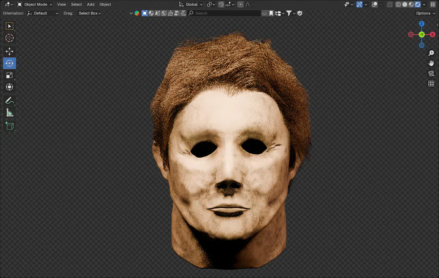Open the filter funnel dropdown

[x=291, y=13]
